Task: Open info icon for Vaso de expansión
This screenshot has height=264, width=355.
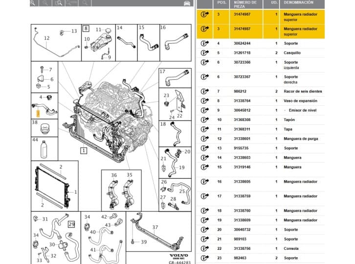Action: tap(205, 101)
